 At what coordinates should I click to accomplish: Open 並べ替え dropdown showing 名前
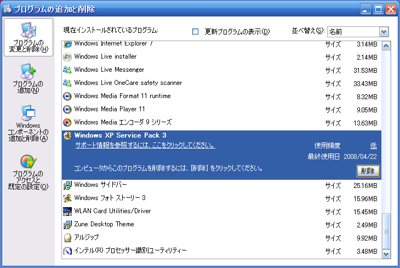click(358, 32)
